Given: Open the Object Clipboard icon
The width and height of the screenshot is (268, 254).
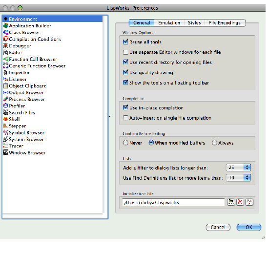Looking at the screenshot, I should tap(5, 85).
